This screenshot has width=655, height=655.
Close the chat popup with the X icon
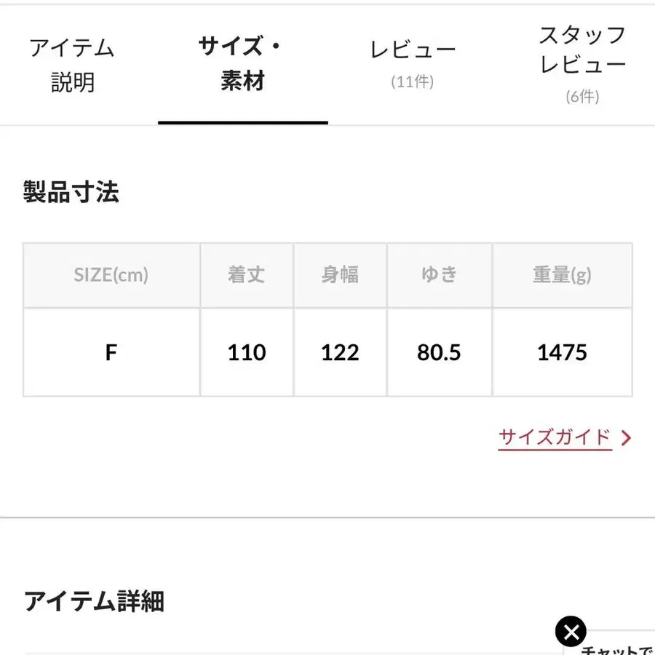pos(571,632)
